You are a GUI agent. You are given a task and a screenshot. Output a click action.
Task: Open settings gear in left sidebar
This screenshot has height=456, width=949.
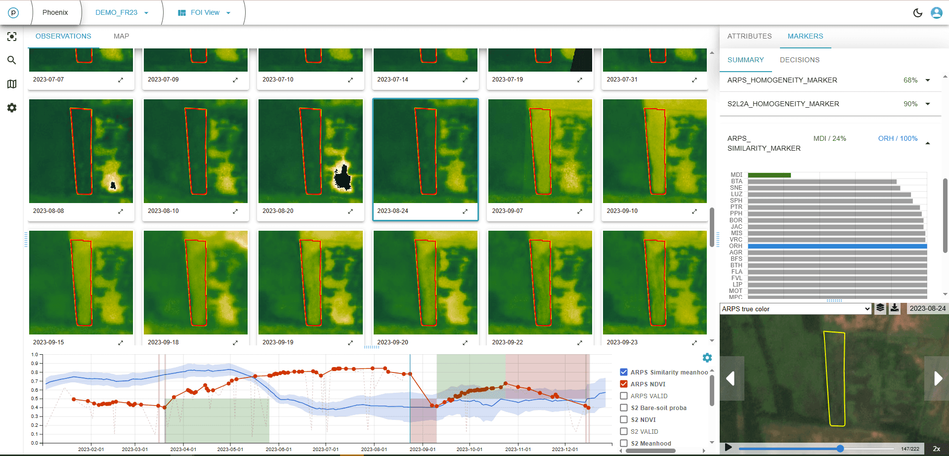pyautogui.click(x=12, y=108)
